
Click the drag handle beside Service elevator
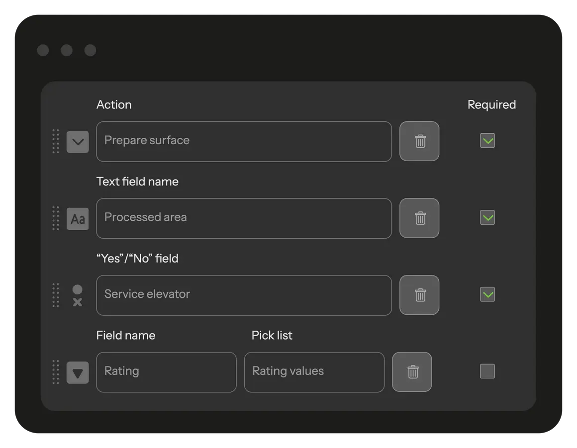tap(56, 295)
